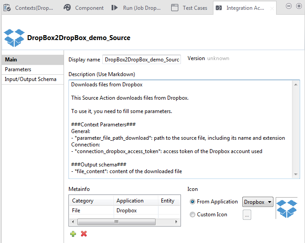Switch to the Test Cases tab
This screenshot has height=243, width=305.
pos(189,8)
